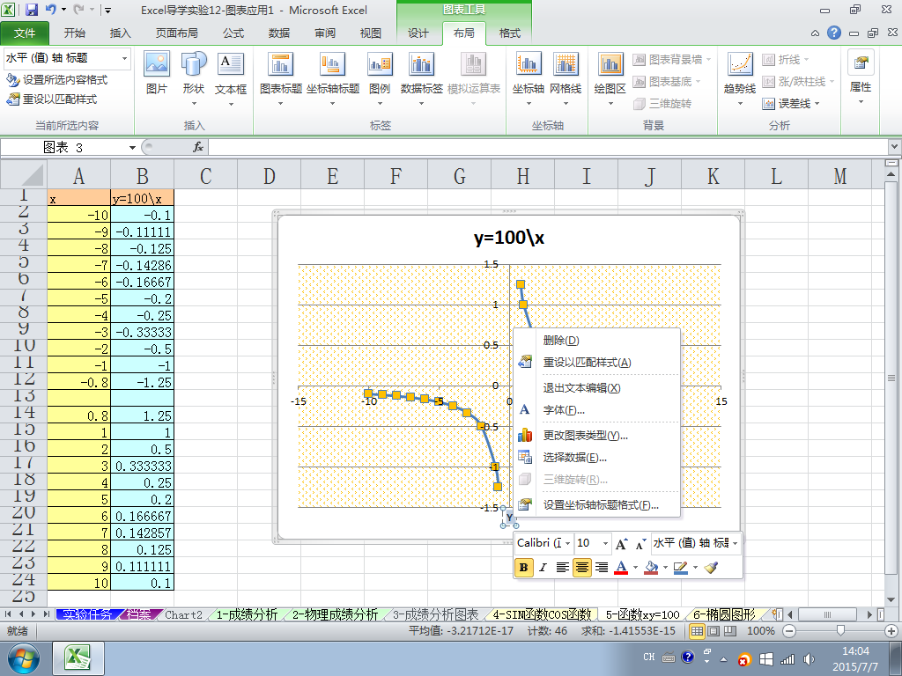
Task: Insert a picture with the 图片 icon
Action: point(157,73)
